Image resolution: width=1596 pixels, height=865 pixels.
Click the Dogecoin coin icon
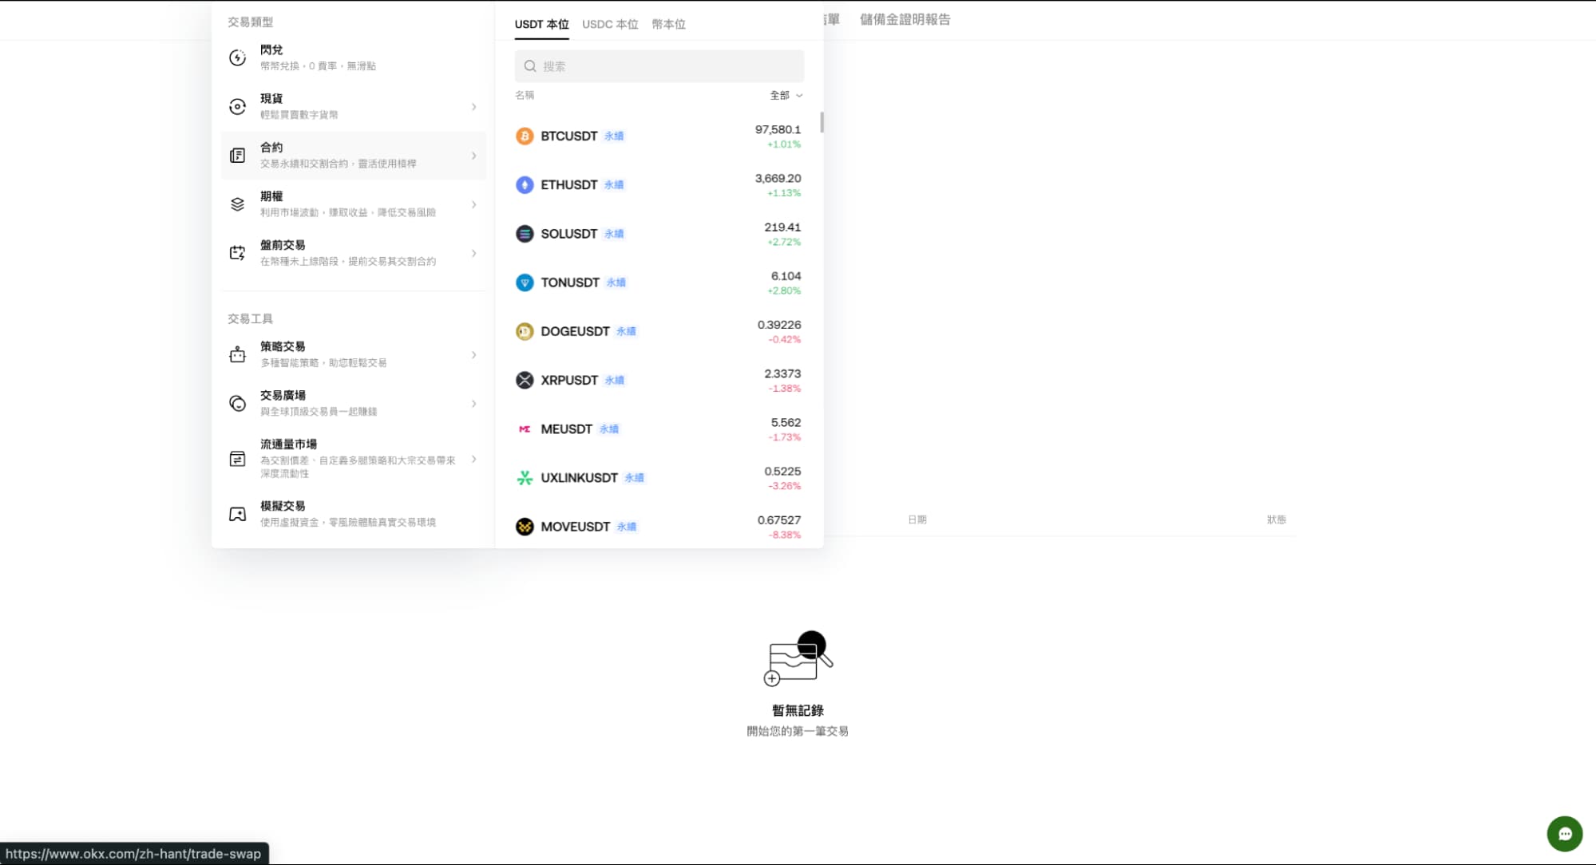[525, 331]
